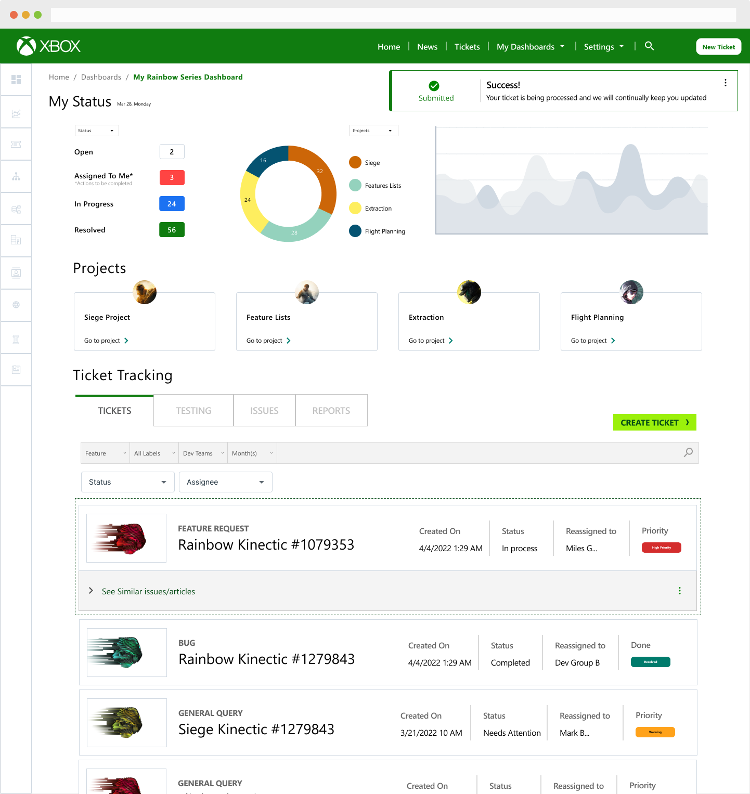Click the CREATE TICKET button
The height and width of the screenshot is (794, 750).
click(655, 422)
